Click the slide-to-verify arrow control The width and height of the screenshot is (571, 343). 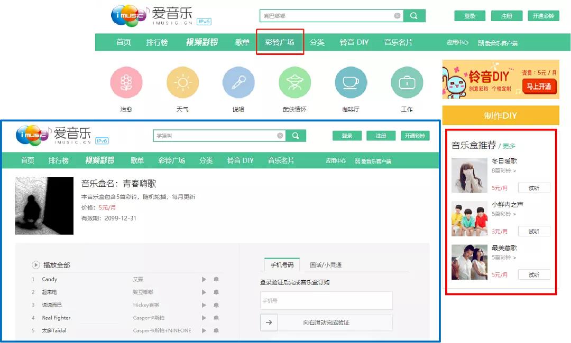[x=269, y=322]
